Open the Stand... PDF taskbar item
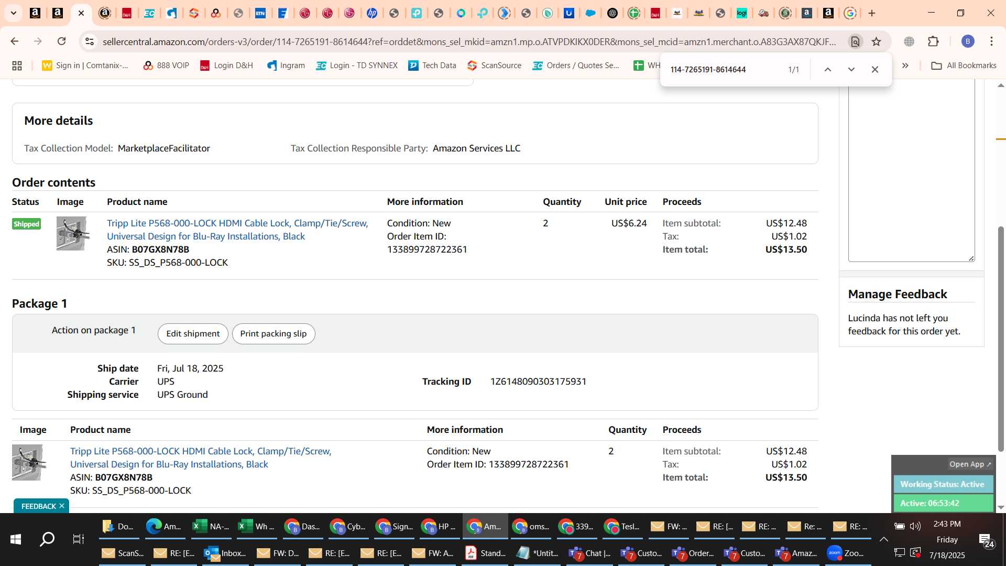This screenshot has width=1006, height=566. pos(486,553)
